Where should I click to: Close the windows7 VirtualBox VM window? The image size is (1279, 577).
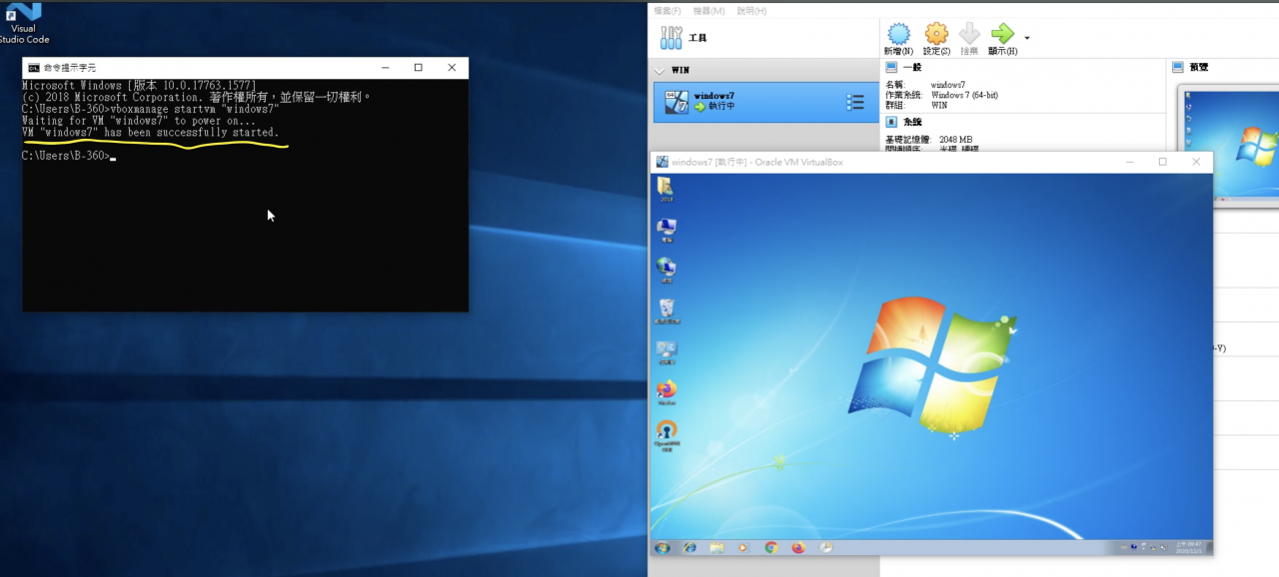1196,162
